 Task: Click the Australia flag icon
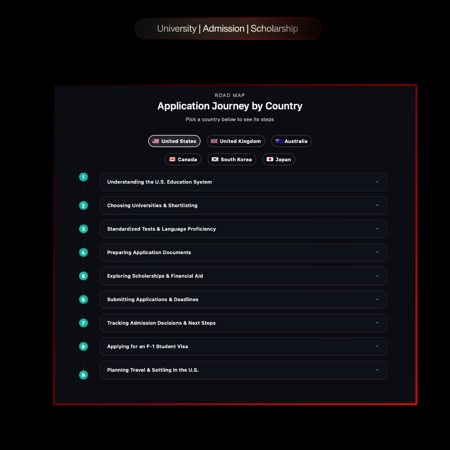[278, 141]
